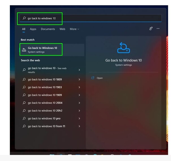This screenshot has width=171, height=161.
Task: Open the three-dot options menu
Action: tap(158, 29)
